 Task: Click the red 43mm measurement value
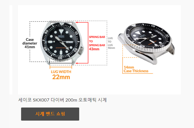click(94, 49)
